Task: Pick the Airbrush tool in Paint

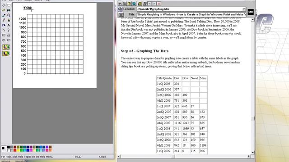Action: [x=4, y=25]
